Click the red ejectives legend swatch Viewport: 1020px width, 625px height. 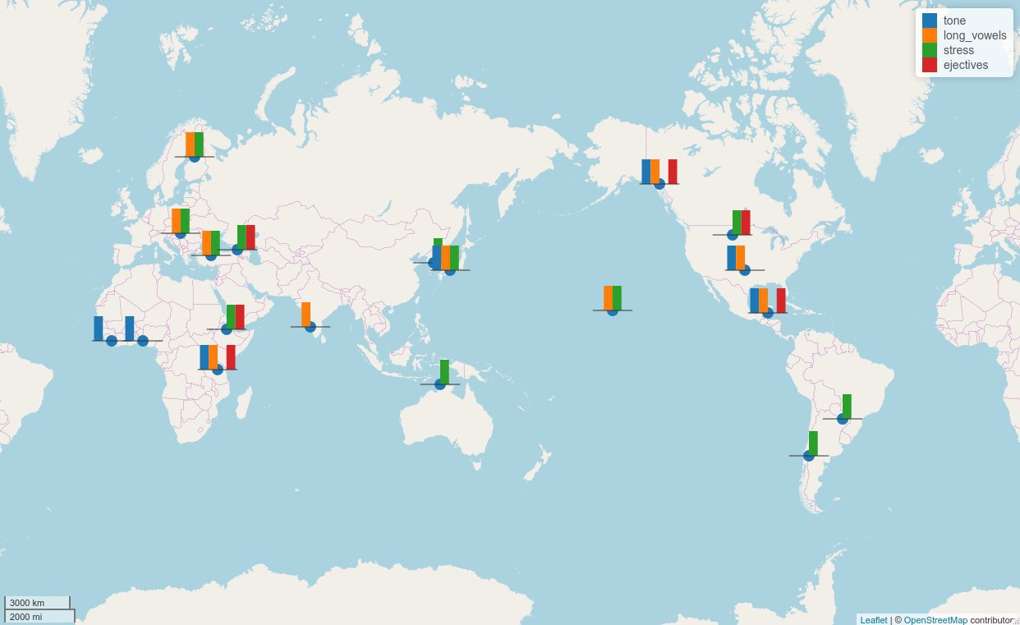click(930, 65)
